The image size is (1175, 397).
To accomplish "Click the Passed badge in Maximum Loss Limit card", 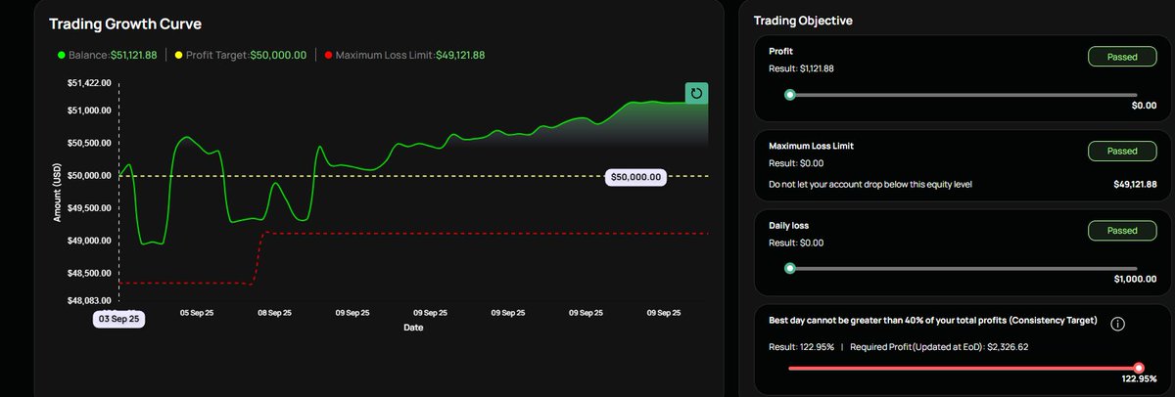I will [x=1122, y=152].
